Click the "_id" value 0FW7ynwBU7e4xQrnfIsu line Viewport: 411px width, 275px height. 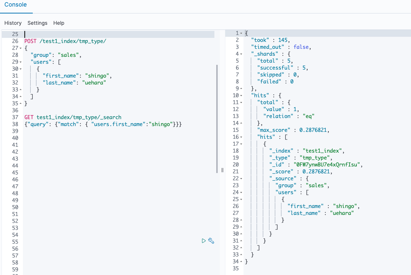coord(316,165)
